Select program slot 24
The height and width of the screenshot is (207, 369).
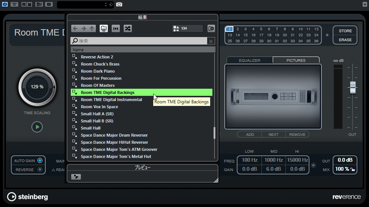click(316, 35)
